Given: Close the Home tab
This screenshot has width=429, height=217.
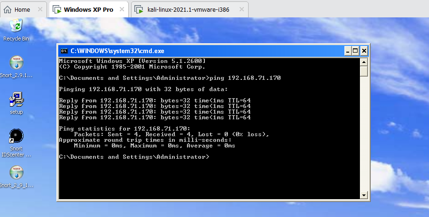Looking at the screenshot, I should tap(40, 9).
